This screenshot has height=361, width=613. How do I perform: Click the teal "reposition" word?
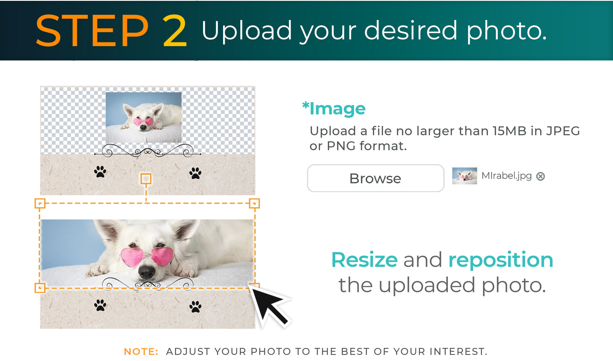click(501, 261)
